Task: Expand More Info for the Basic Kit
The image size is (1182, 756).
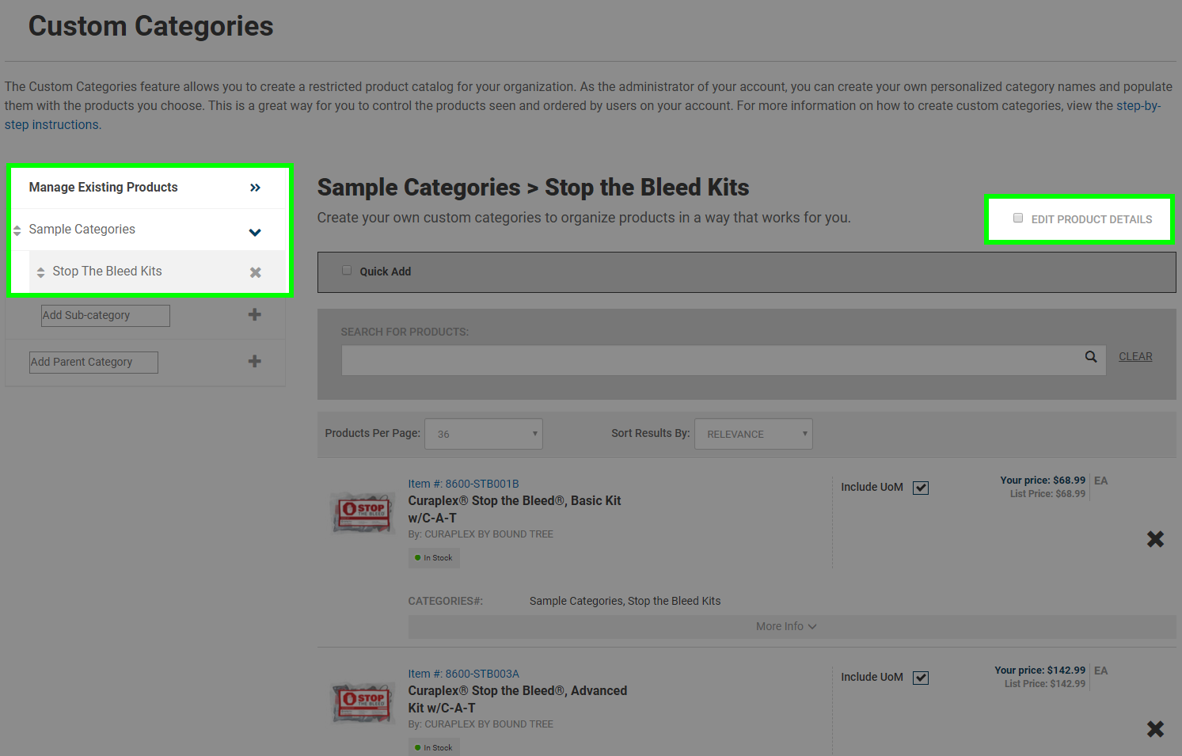Action: [785, 626]
